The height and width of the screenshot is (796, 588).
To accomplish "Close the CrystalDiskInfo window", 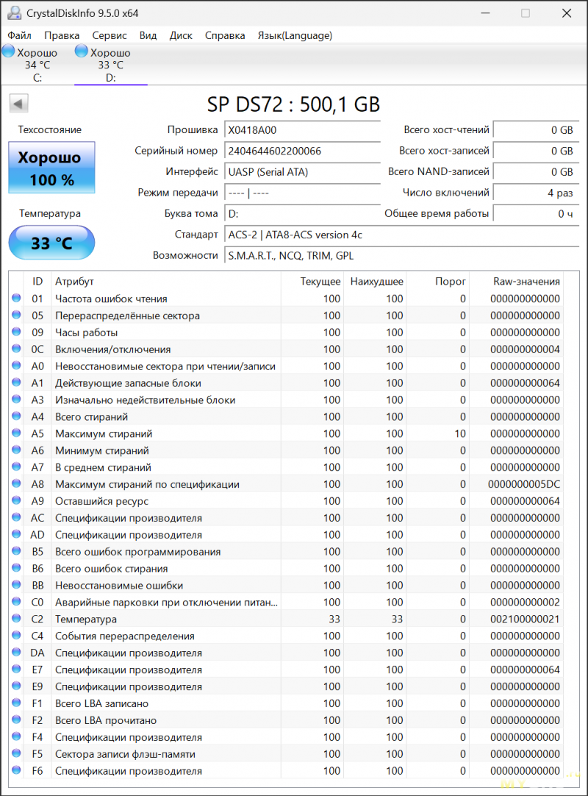I will (567, 13).
